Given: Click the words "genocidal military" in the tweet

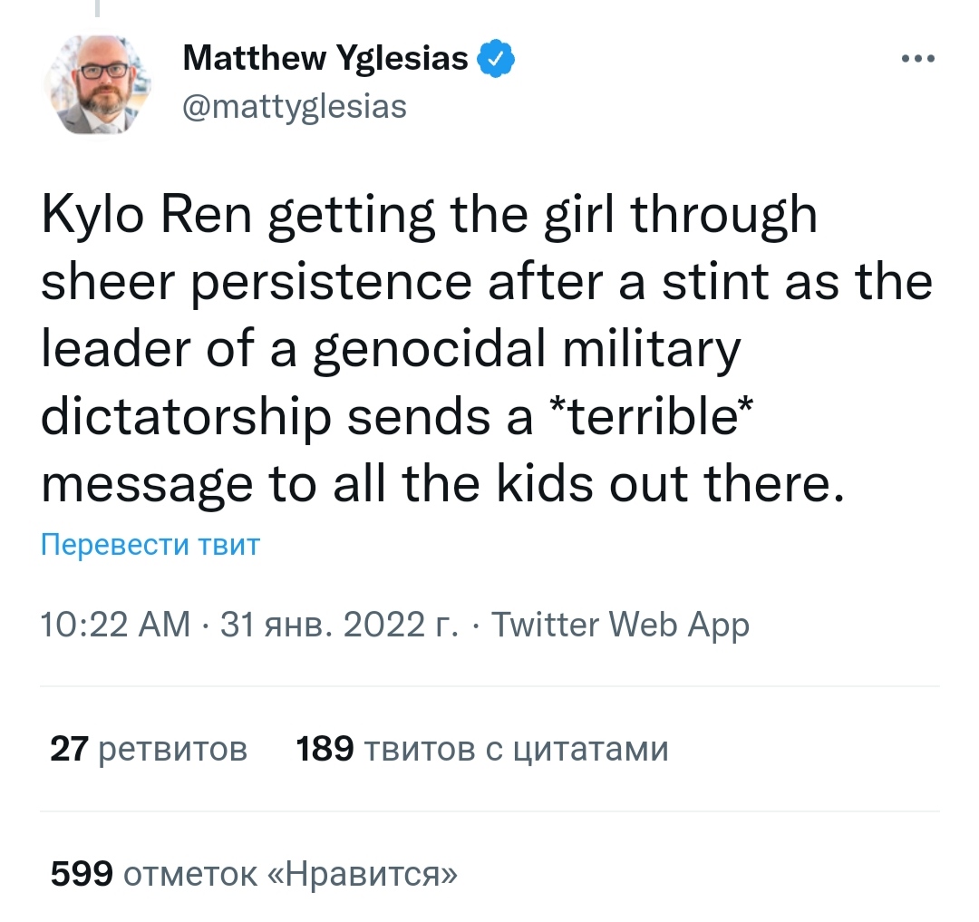Looking at the screenshot, I should [527, 351].
